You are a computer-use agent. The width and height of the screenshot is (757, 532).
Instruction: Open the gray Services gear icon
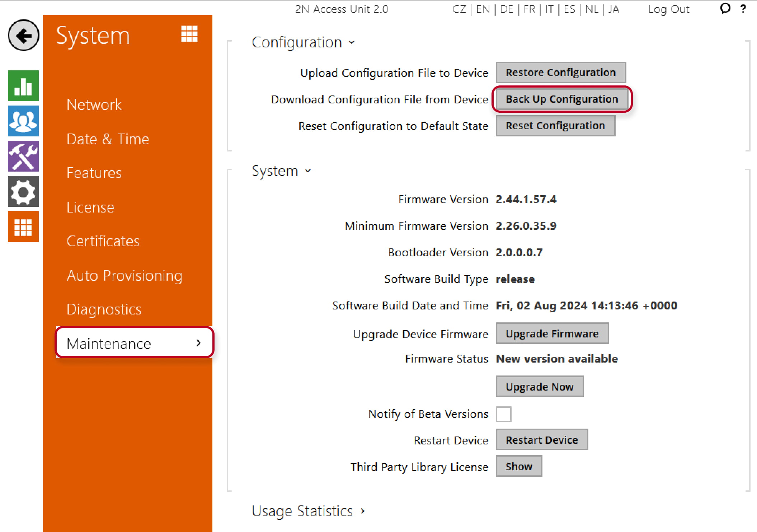tap(23, 191)
